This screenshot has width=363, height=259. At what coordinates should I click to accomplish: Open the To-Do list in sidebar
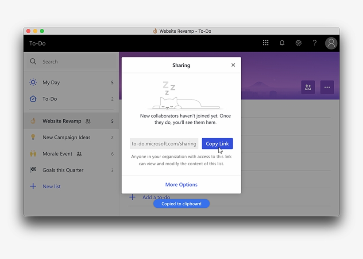tap(71, 99)
